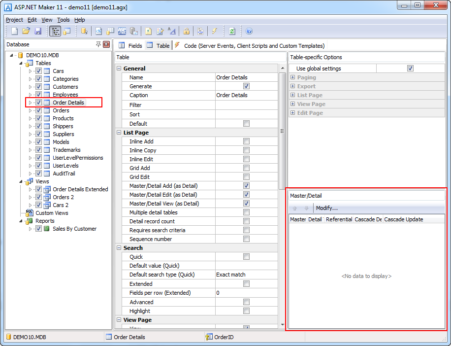Pin the Database pane with pushpin icon

tap(98, 44)
